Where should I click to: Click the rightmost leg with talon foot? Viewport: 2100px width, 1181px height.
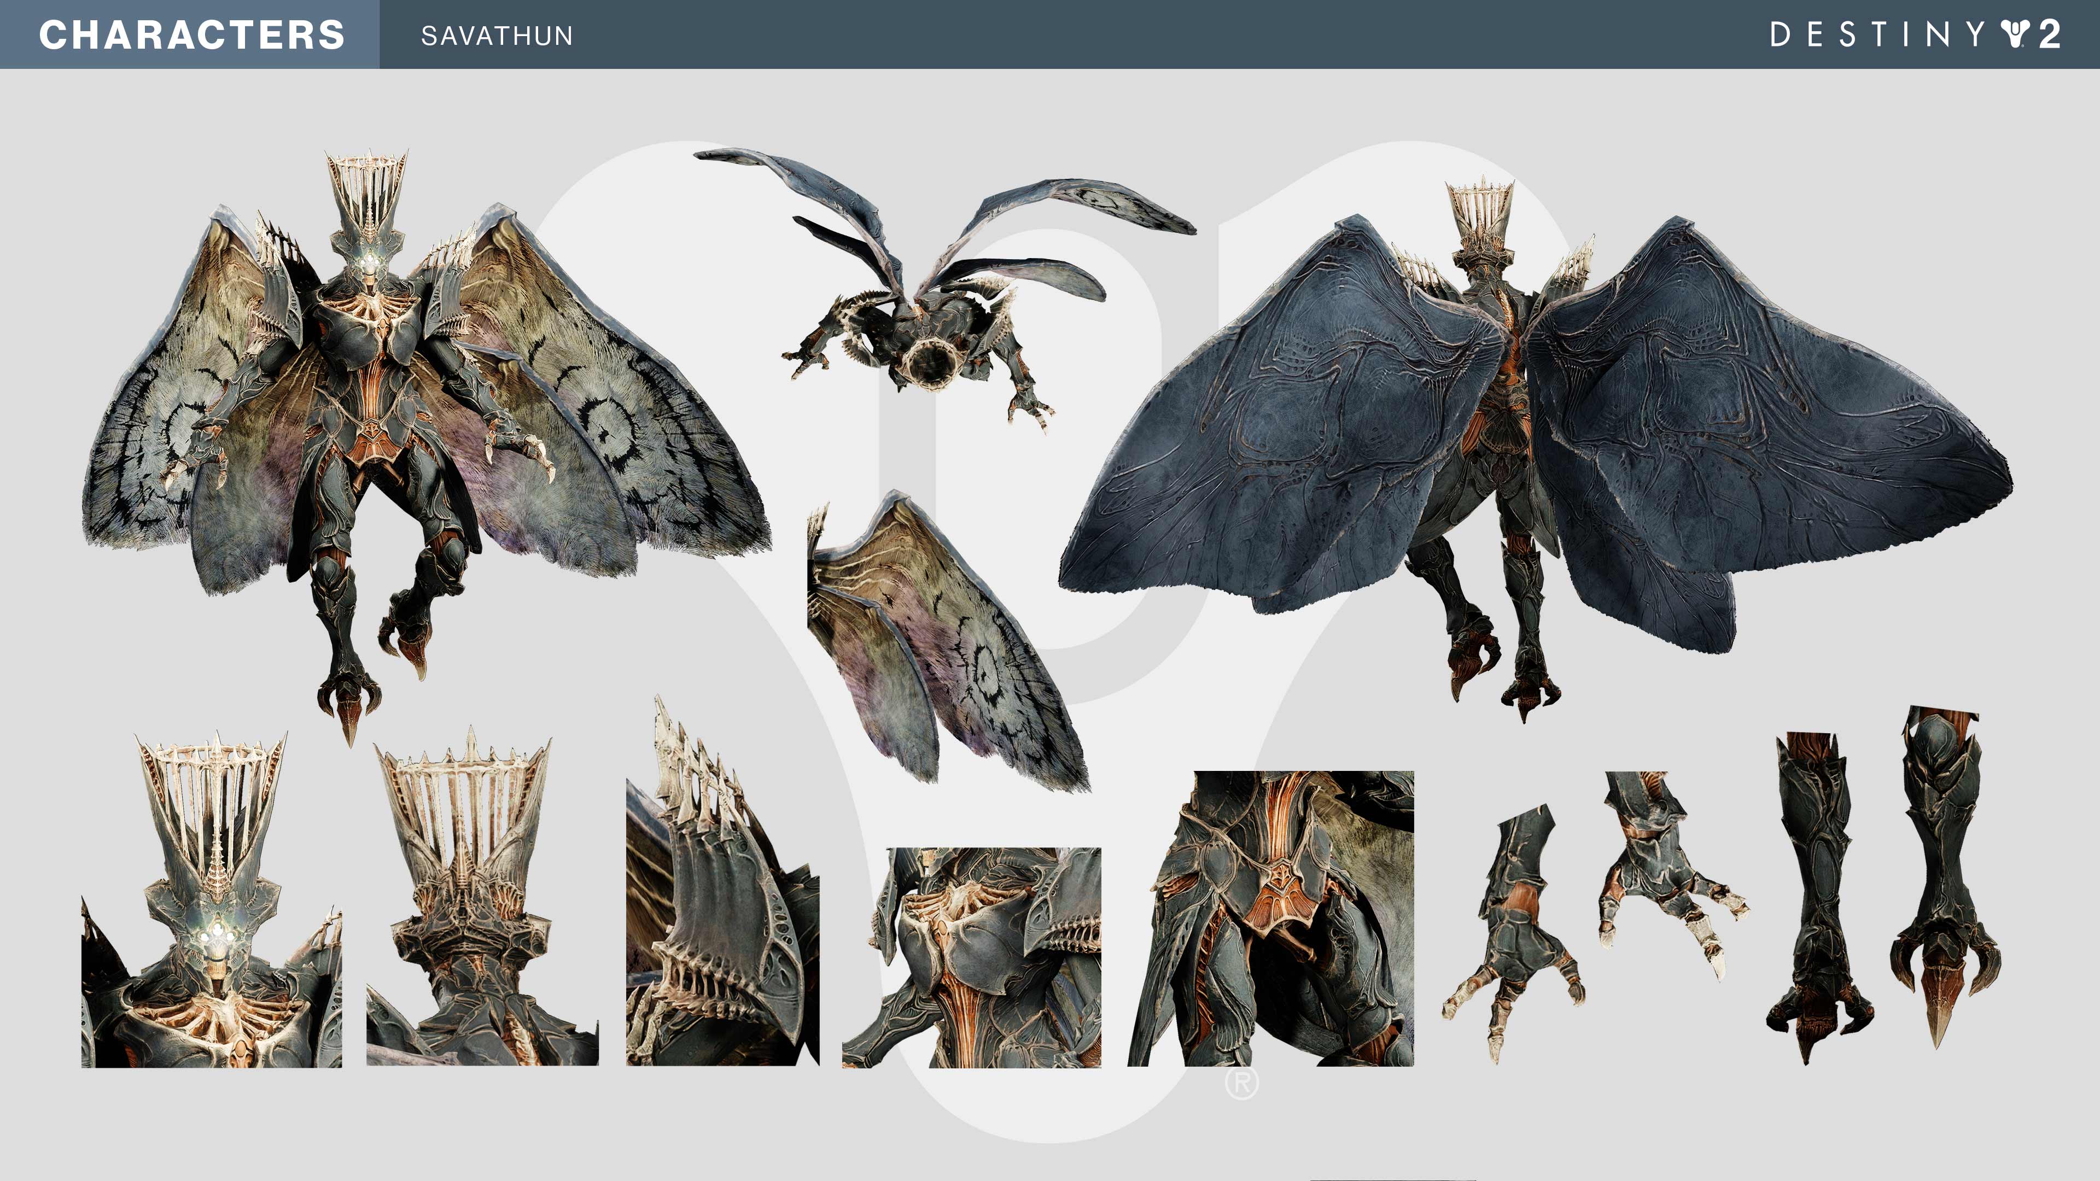click(x=1944, y=872)
